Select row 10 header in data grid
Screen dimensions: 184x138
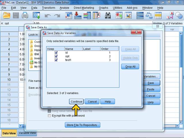[x=9, y=80]
